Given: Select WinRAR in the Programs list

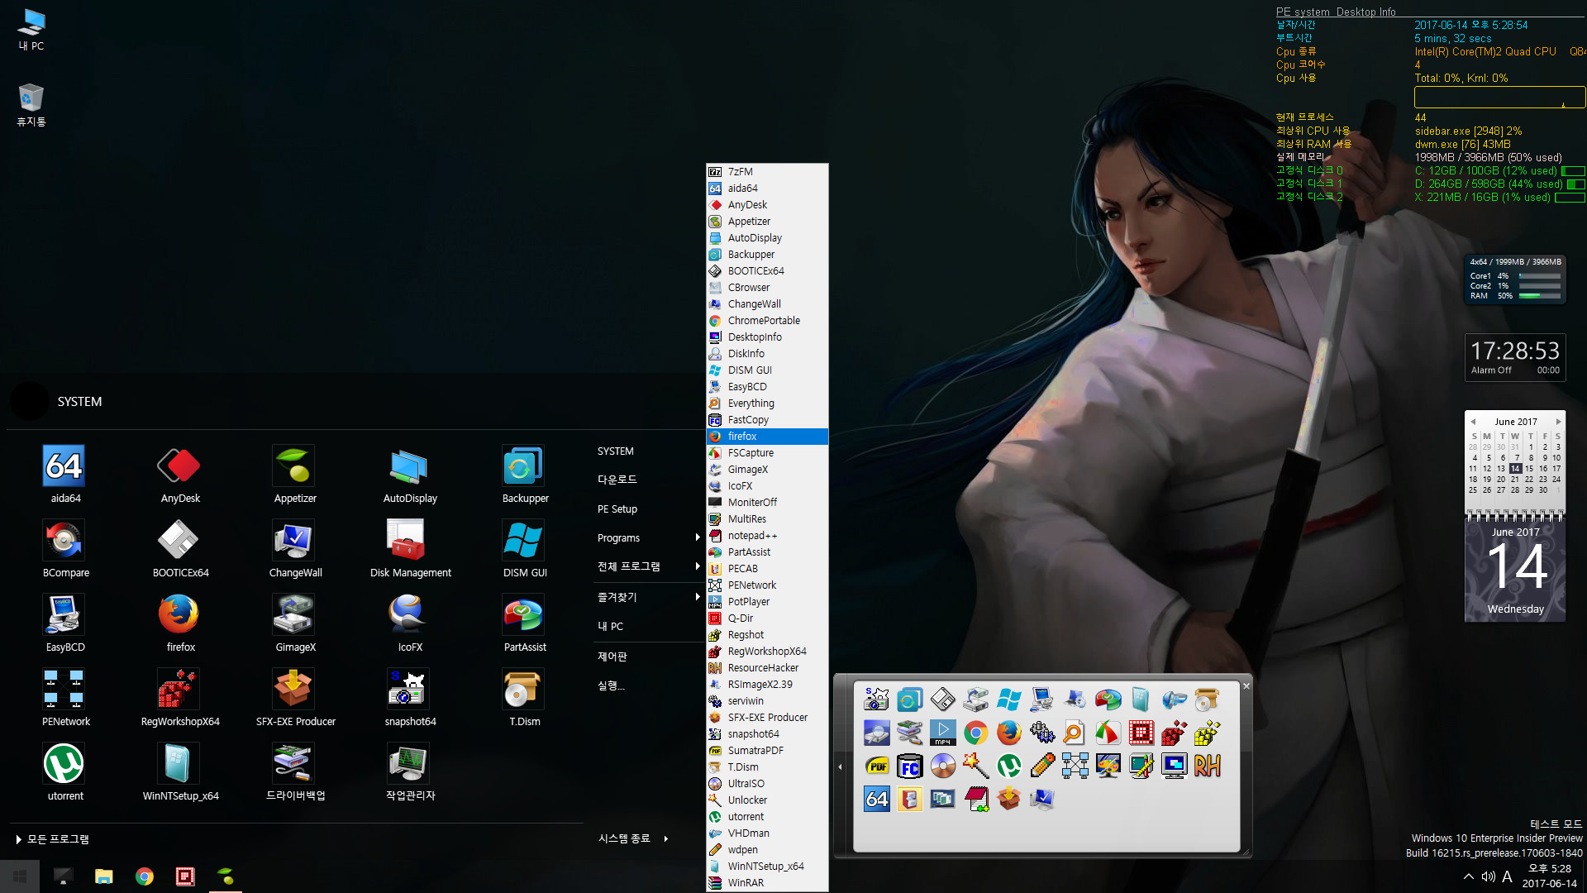Looking at the screenshot, I should (x=767, y=883).
